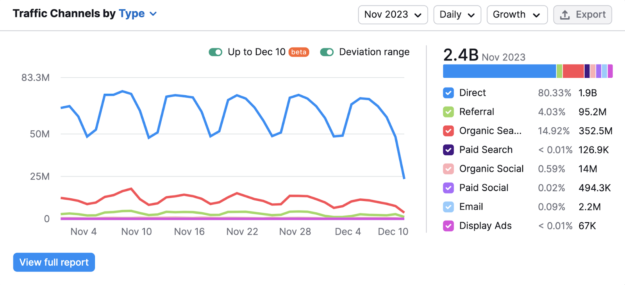Toggle the Up to Dec 10 switch
The height and width of the screenshot is (285, 625).
pyautogui.click(x=216, y=52)
